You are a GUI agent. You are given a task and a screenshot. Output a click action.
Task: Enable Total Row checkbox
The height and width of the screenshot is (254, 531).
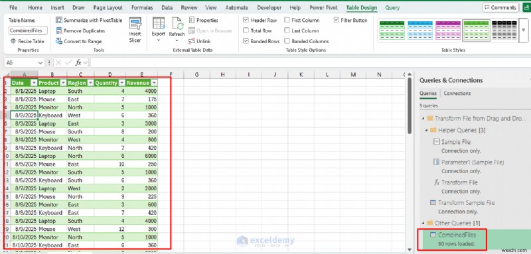point(246,31)
